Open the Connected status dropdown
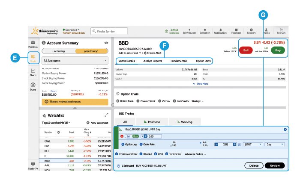Screen dimensions: 300x183 [71, 30]
